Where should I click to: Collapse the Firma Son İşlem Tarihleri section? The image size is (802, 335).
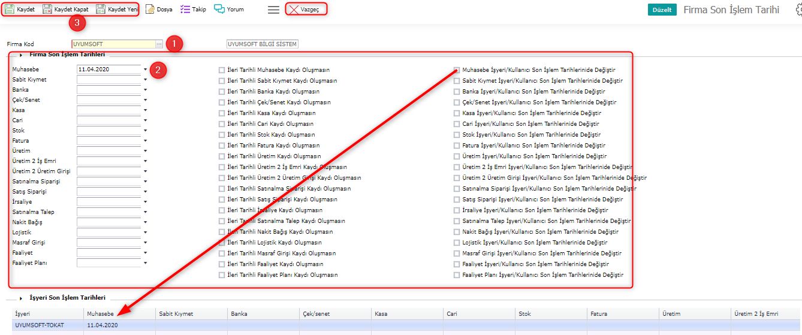point(22,55)
